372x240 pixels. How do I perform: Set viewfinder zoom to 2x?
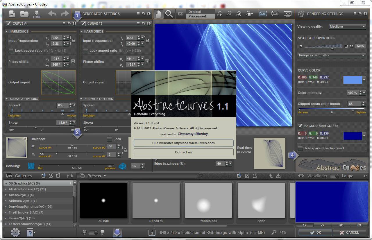[x=323, y=225]
